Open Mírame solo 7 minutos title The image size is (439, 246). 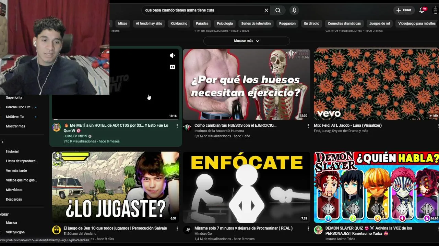[244, 228]
